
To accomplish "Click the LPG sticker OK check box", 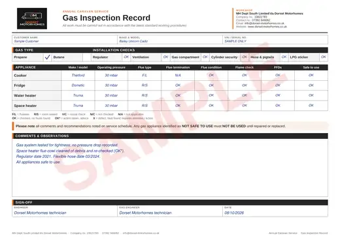I will click(x=324, y=57).
